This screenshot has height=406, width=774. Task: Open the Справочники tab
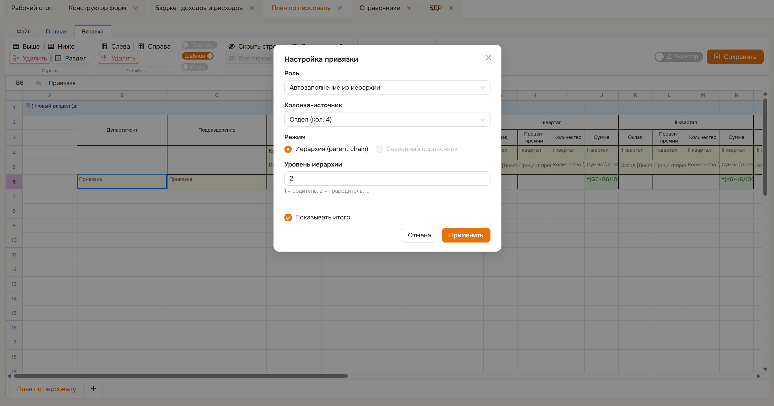pos(380,8)
